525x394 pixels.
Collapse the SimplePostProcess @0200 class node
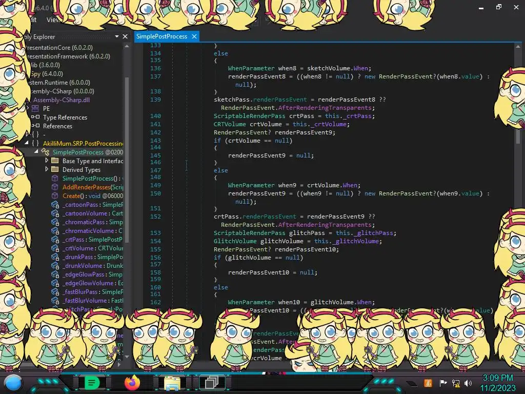tap(36, 151)
